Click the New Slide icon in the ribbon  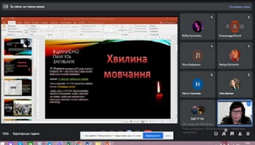coord(26,29)
